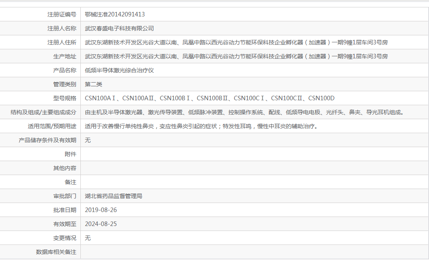The image size is (429, 263).
Task: Select the address in the 注册人住所 row
Action: [236, 42]
